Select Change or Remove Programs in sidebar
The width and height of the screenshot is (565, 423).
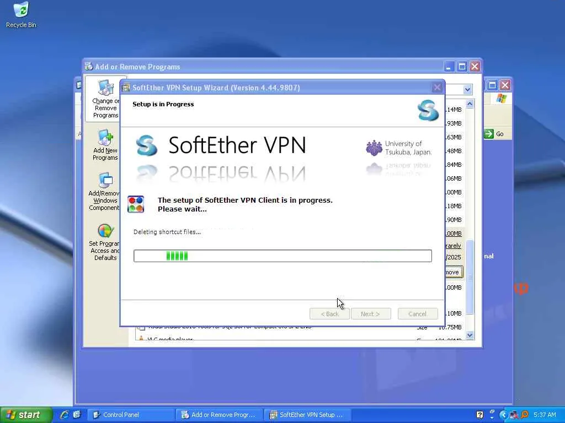coord(103,99)
